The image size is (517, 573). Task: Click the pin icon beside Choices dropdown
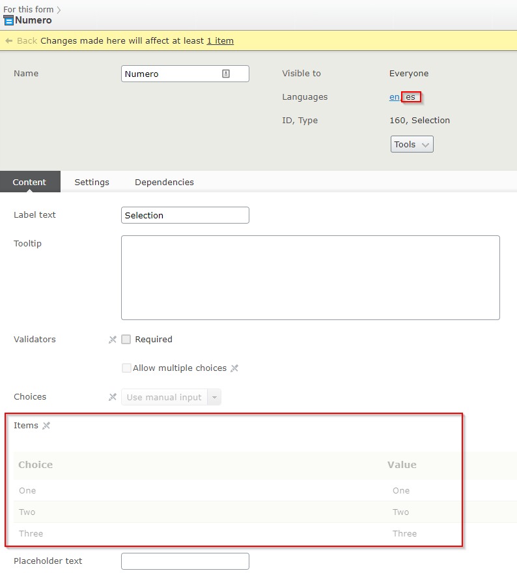coord(113,397)
